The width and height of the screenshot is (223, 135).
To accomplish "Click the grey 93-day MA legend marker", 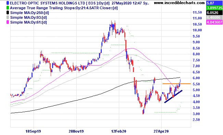I will 8,17.
